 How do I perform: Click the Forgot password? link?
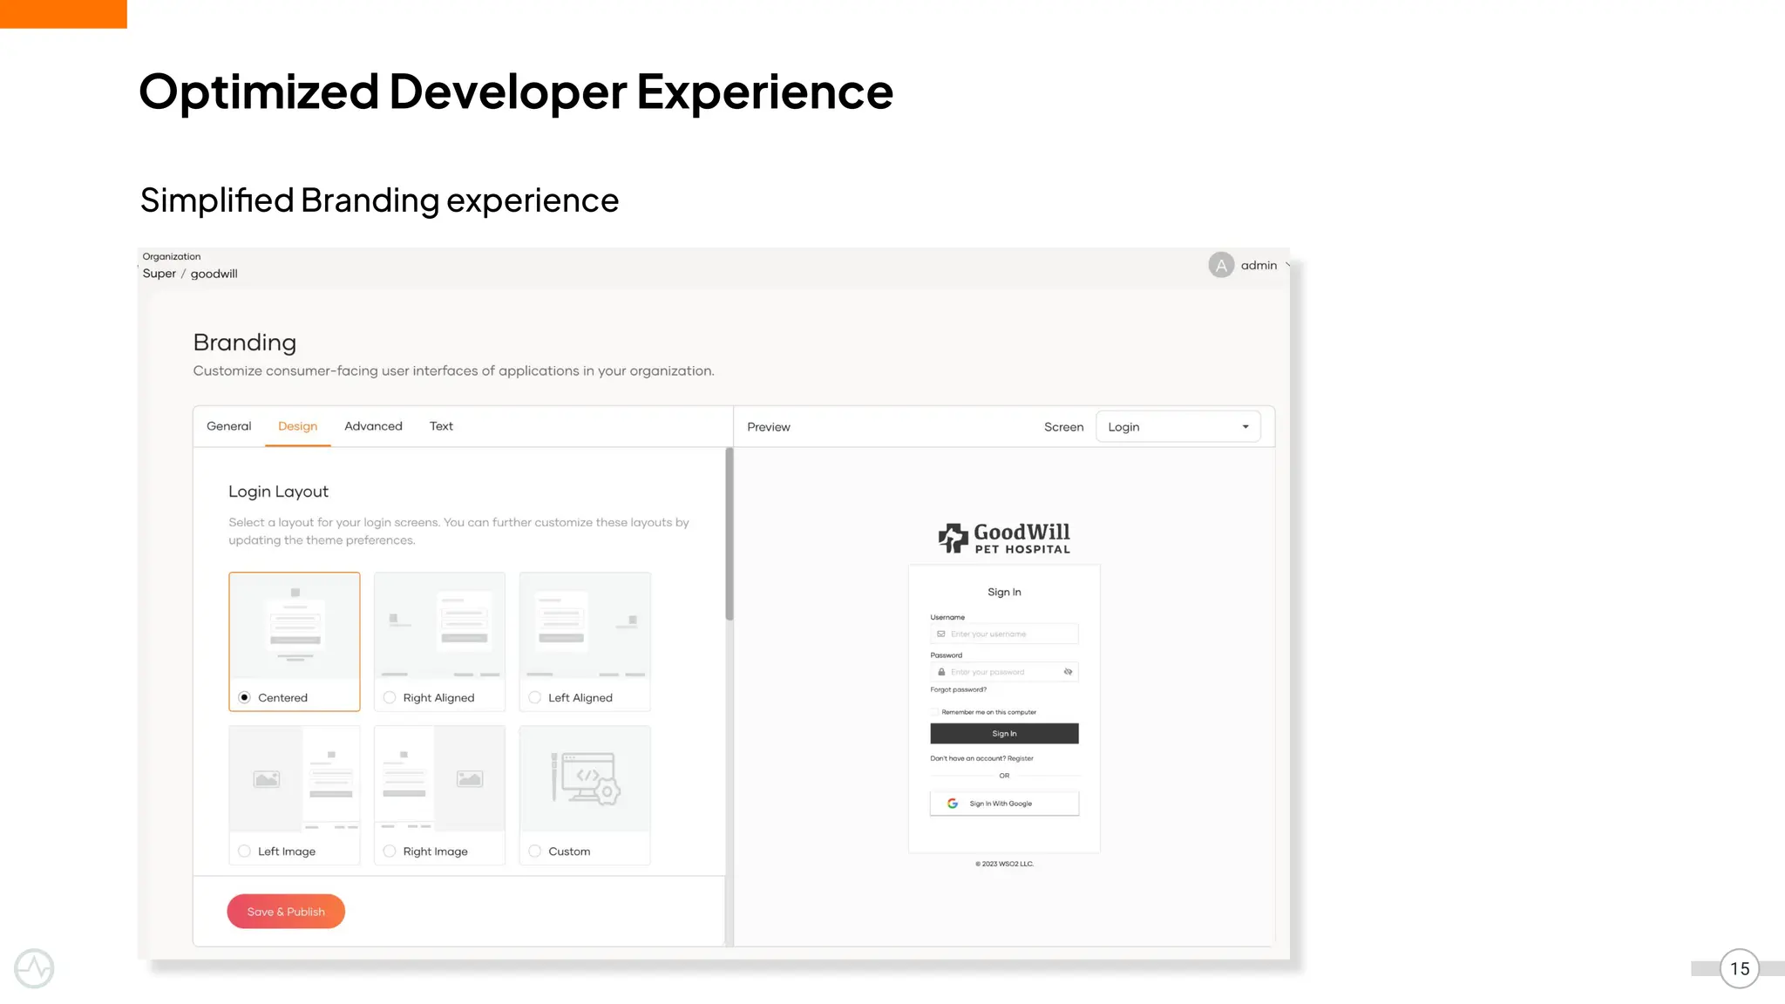(958, 689)
